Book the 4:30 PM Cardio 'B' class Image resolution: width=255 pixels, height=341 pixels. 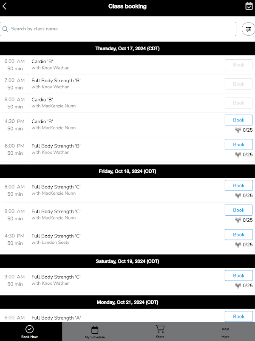coord(238,120)
